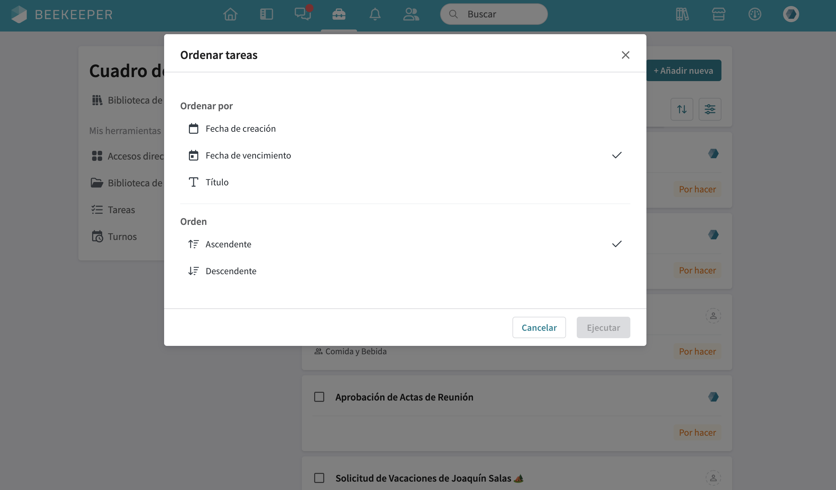This screenshot has height=490, width=836.
Task: Open the marketplace store icon
Action: 718,14
